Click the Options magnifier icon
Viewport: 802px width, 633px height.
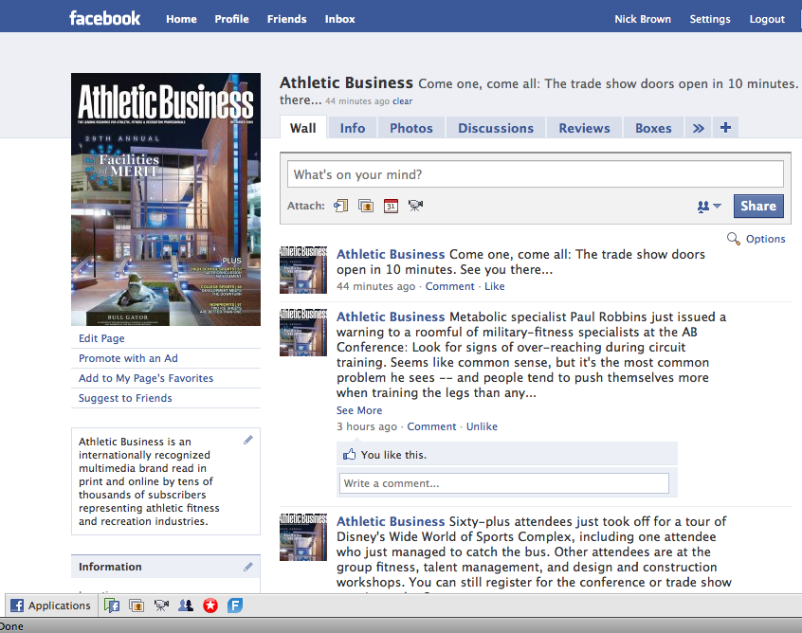(x=734, y=239)
